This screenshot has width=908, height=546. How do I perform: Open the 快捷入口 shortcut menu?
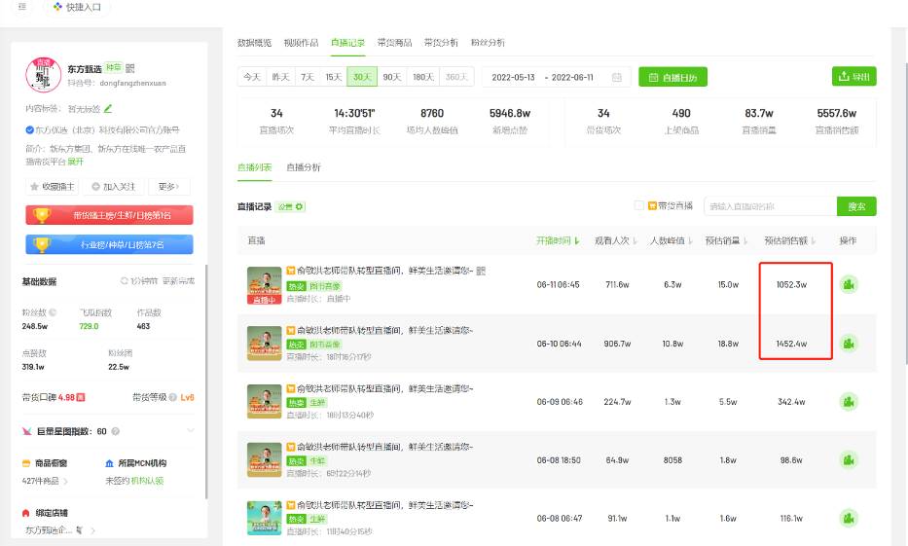(78, 7)
